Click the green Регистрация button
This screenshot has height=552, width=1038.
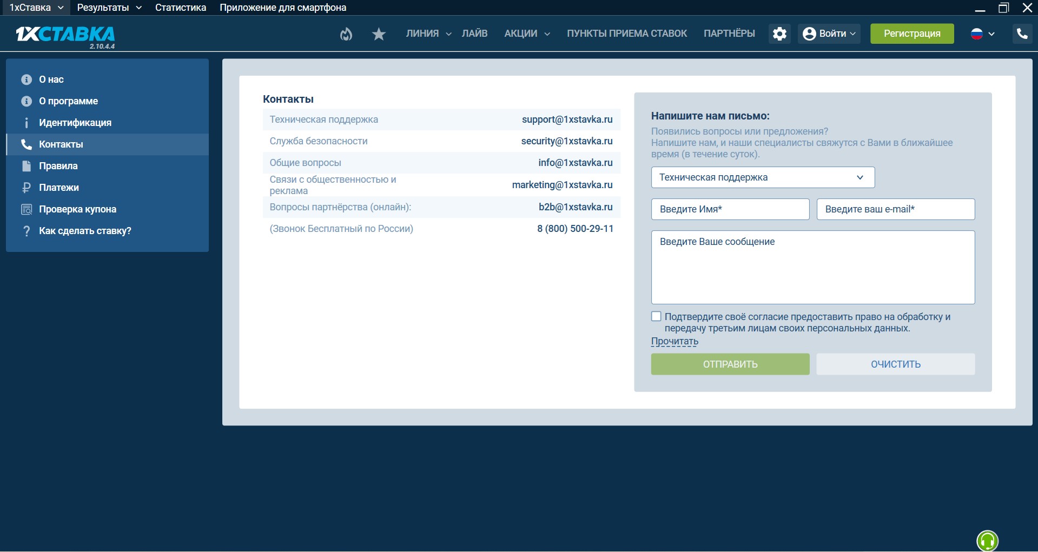click(x=912, y=34)
